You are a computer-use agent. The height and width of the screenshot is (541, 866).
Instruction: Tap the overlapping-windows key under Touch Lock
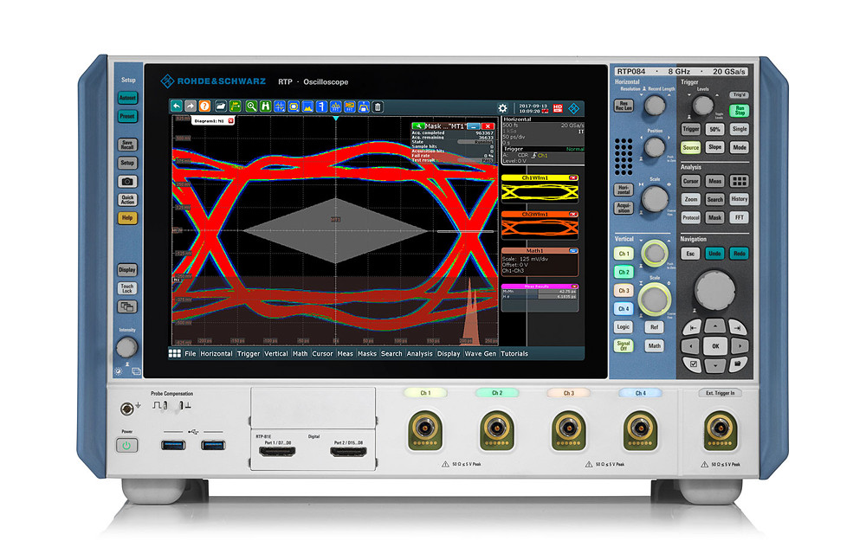(127, 306)
